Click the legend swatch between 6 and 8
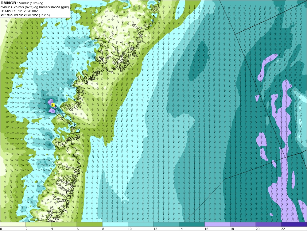This screenshot has width=307, height=231. tap(89, 224)
